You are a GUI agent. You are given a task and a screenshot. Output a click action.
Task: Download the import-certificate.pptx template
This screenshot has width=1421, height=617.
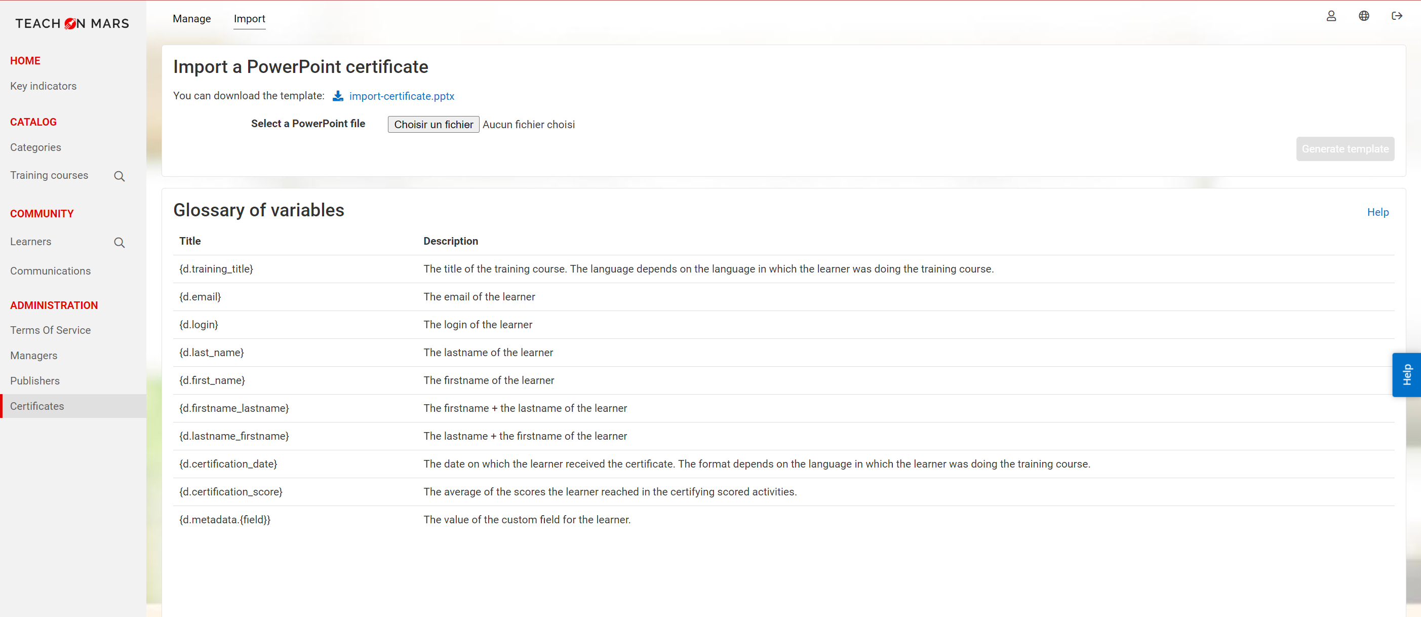pos(402,96)
